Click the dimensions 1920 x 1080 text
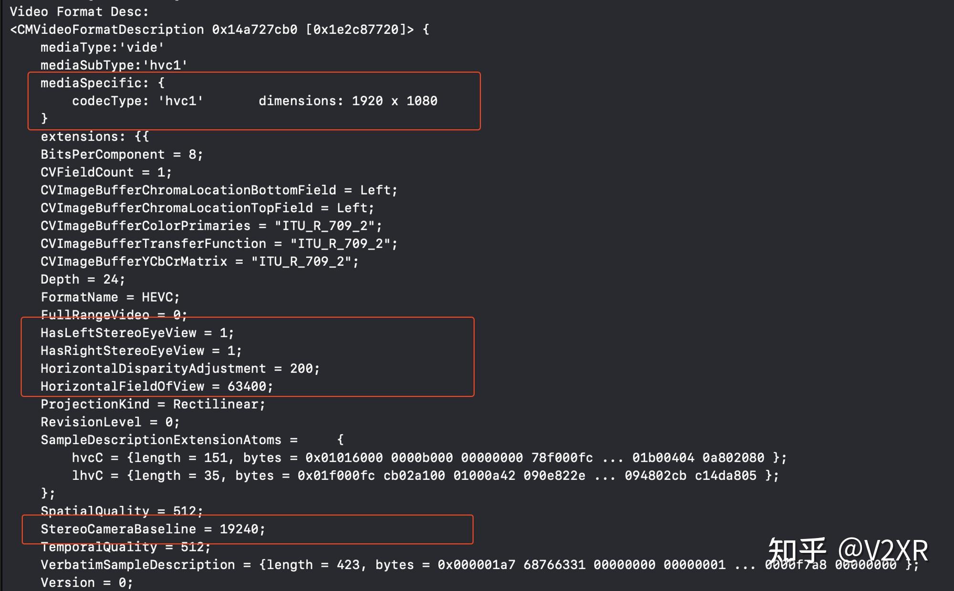 click(348, 101)
